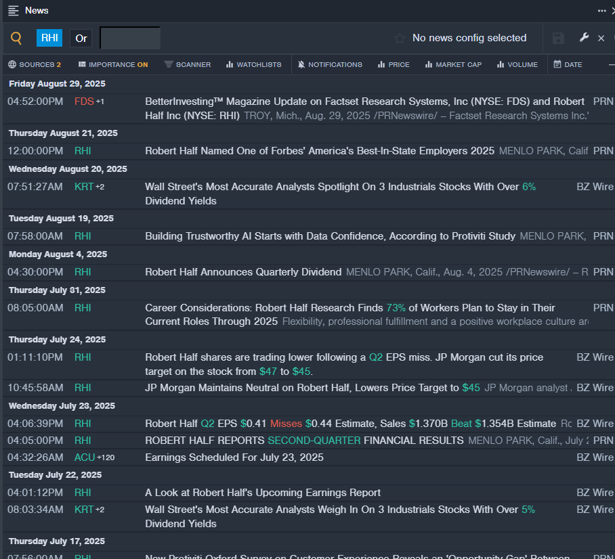Open the Forbes' Best-In-State Employers headline
615x559 pixels.
pos(320,151)
